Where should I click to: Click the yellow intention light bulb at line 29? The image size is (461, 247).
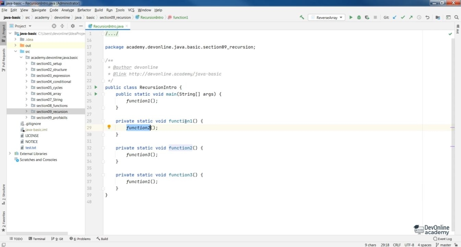coord(109,127)
